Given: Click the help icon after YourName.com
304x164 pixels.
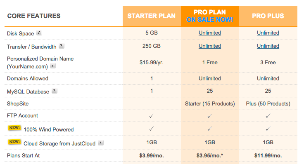Looking at the screenshot, I should coord(53,66).
